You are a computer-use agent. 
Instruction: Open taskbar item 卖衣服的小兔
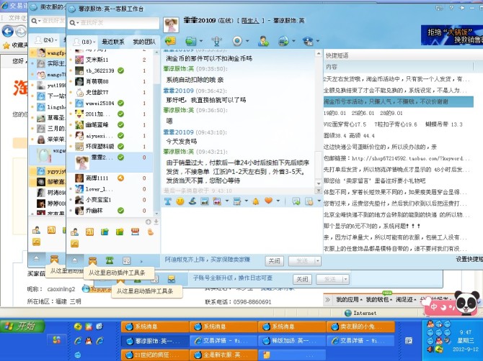click(360, 326)
